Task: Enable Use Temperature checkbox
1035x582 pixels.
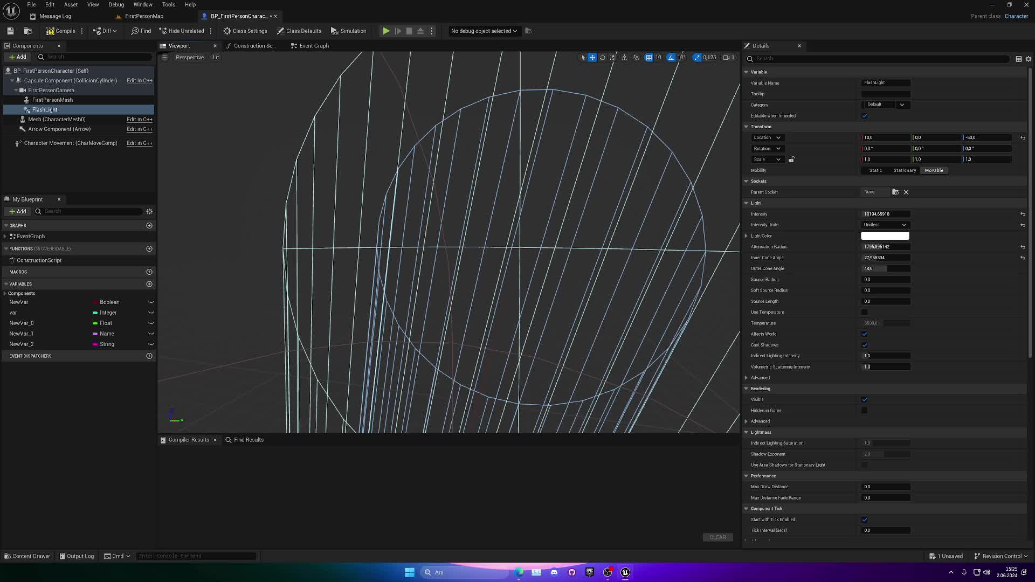Action: tap(865, 312)
